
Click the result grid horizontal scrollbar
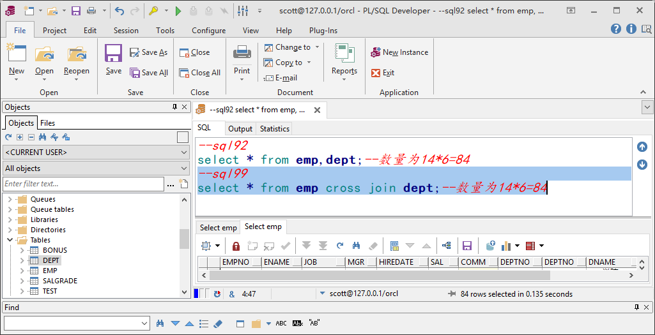[380, 276]
